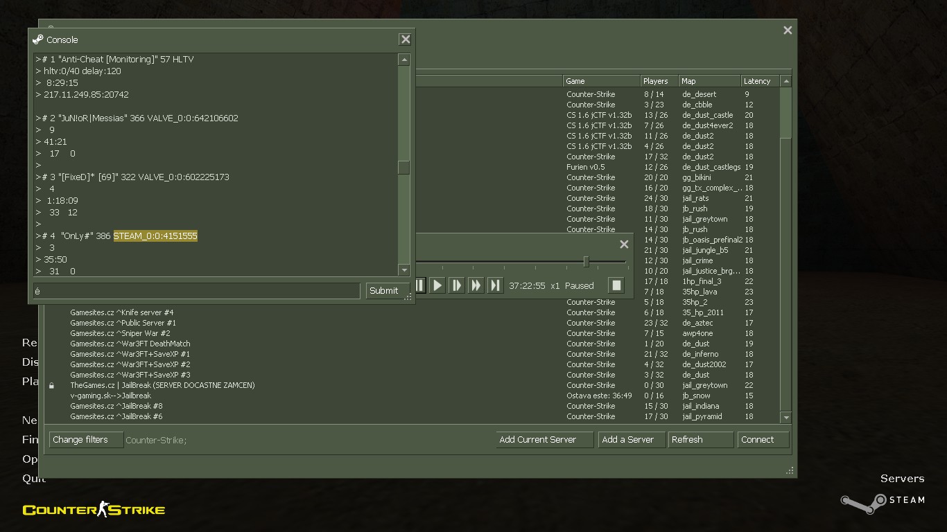Connect to the selected server

763,440
